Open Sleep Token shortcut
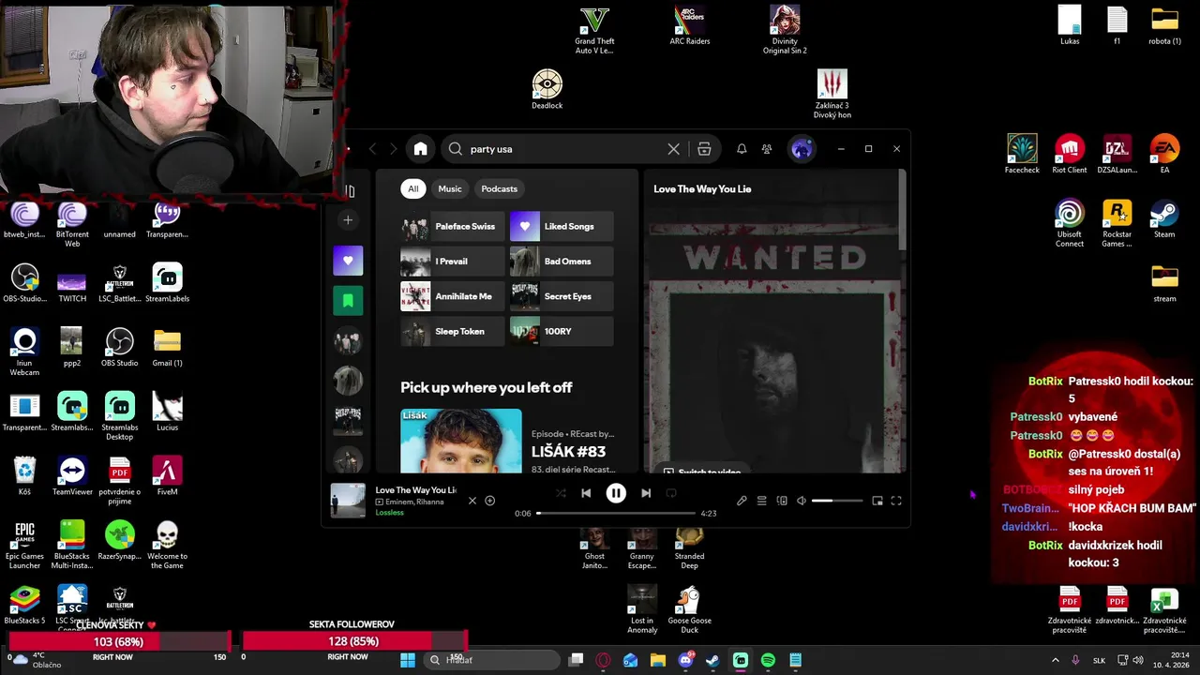 point(453,331)
